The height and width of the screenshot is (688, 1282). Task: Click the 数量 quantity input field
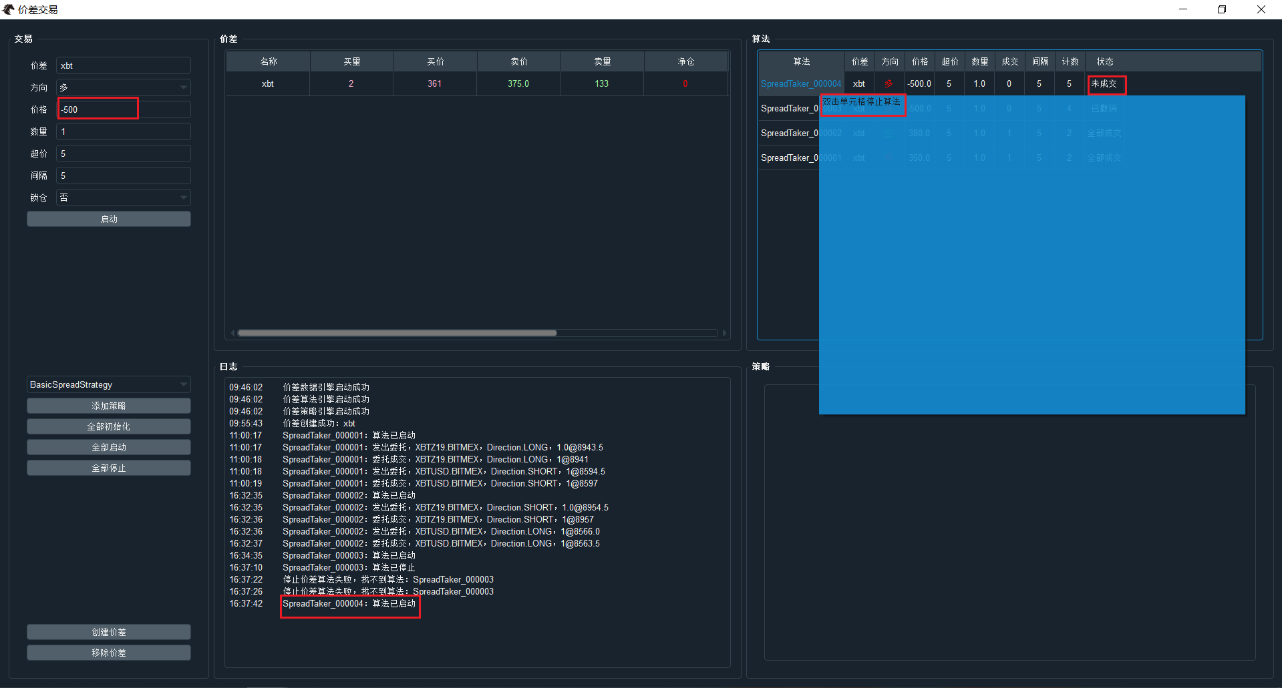pos(123,131)
